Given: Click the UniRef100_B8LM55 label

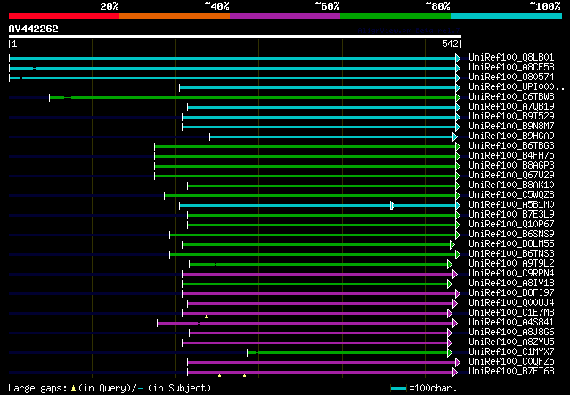Looking at the screenshot, I should coord(511,244).
